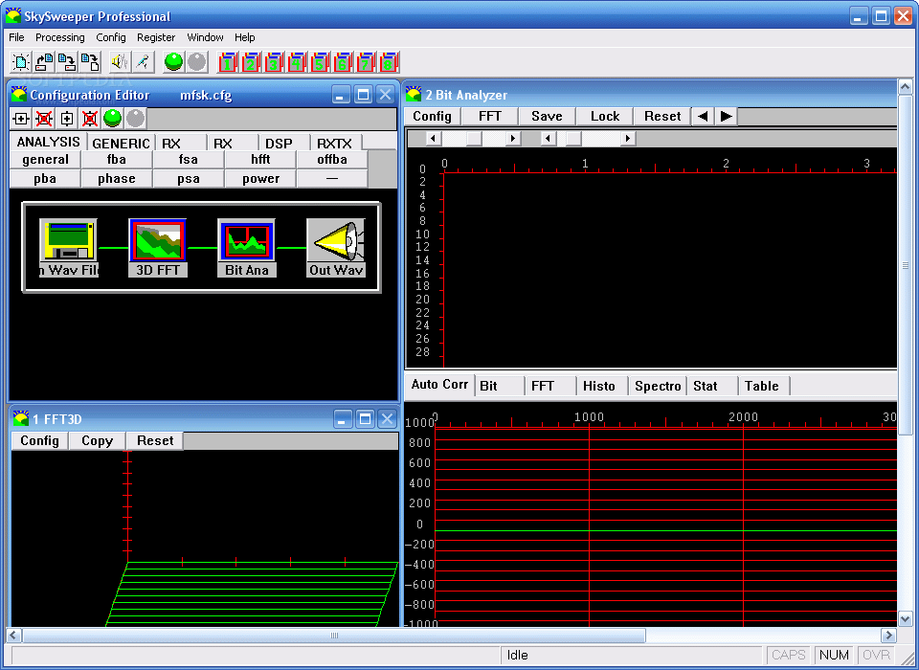Click the grey stop ball in main toolbar
919x670 pixels.
tap(197, 61)
